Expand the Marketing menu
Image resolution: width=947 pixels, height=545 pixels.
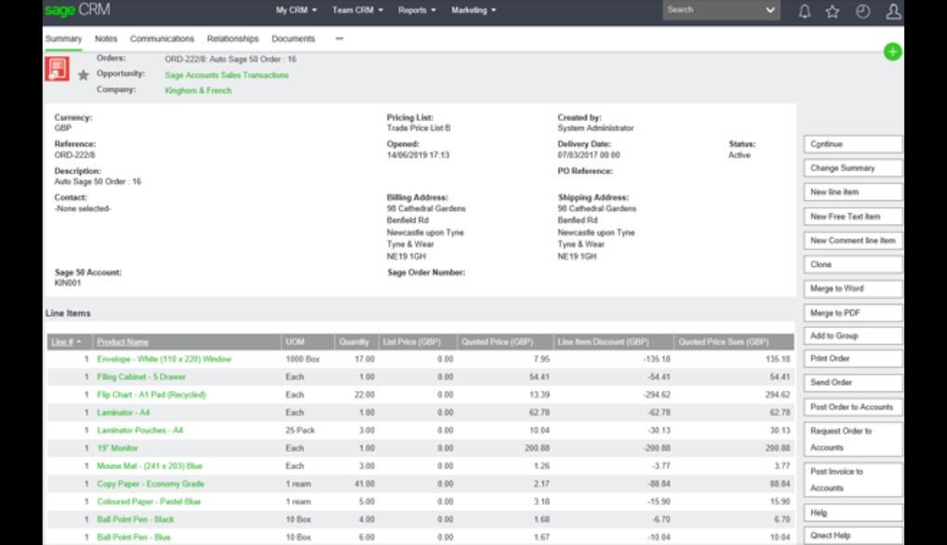click(x=473, y=10)
